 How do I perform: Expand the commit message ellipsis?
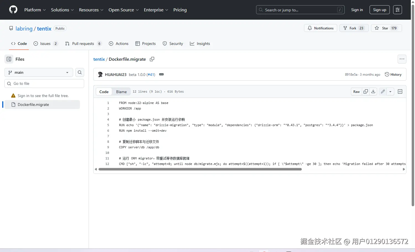pyautogui.click(x=161, y=74)
